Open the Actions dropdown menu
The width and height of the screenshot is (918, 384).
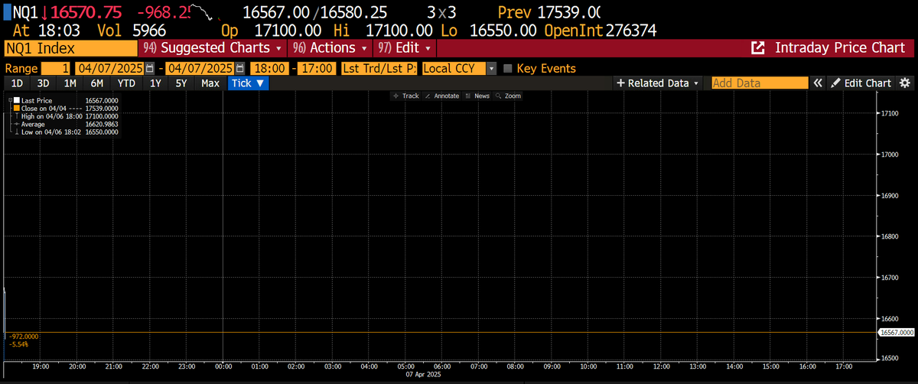(x=331, y=47)
